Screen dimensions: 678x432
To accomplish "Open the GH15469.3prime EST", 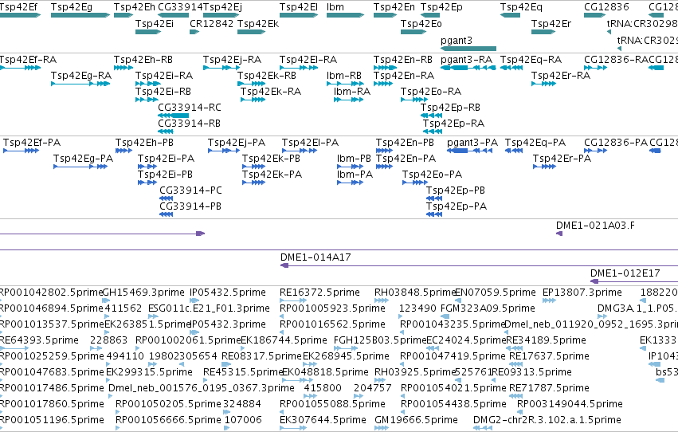I will coord(106,300).
